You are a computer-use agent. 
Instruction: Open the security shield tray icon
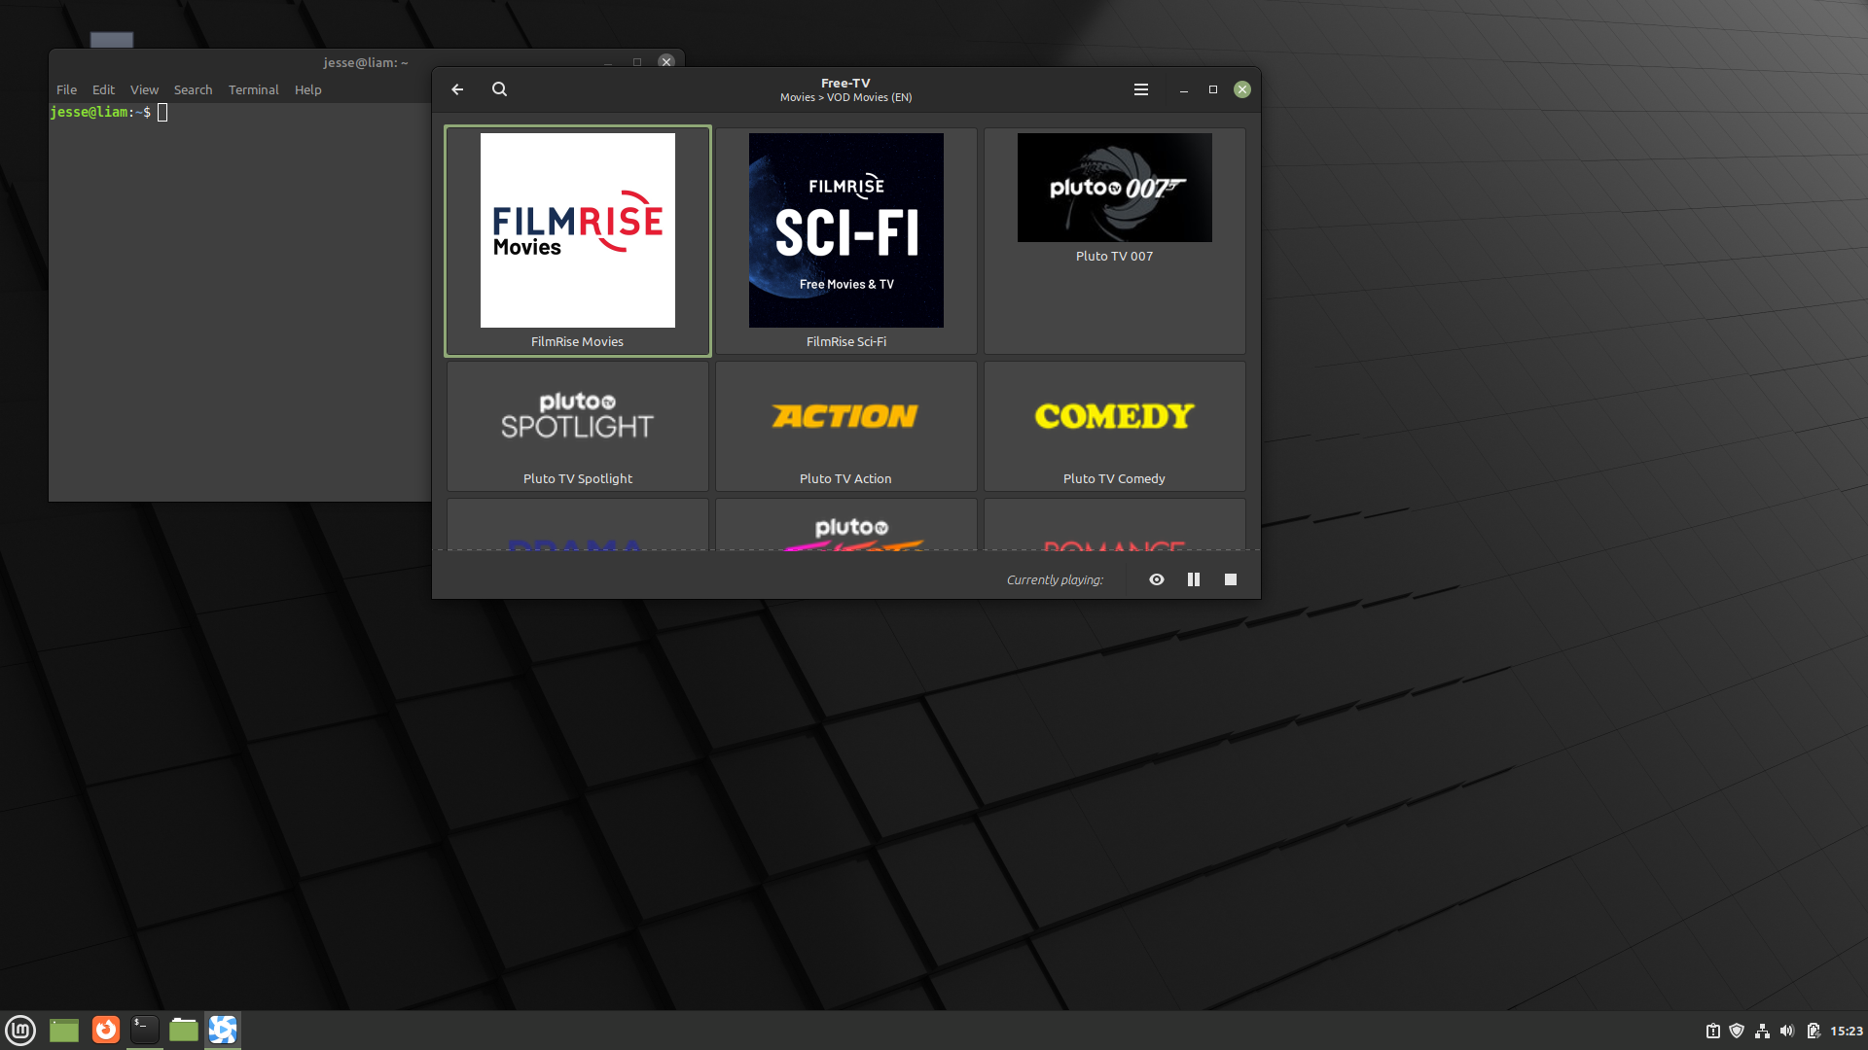pos(1737,1031)
